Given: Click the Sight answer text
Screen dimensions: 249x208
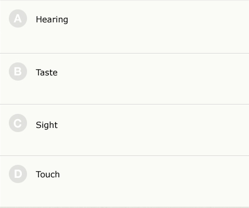Looking at the screenshot, I should pyautogui.click(x=47, y=125).
